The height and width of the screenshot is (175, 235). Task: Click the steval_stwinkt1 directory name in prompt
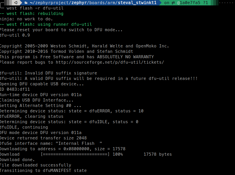pyautogui.click(x=137, y=3)
